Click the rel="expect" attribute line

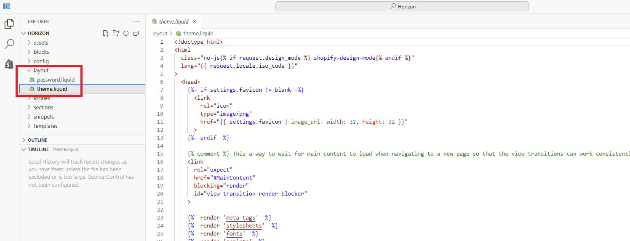[x=213, y=170]
